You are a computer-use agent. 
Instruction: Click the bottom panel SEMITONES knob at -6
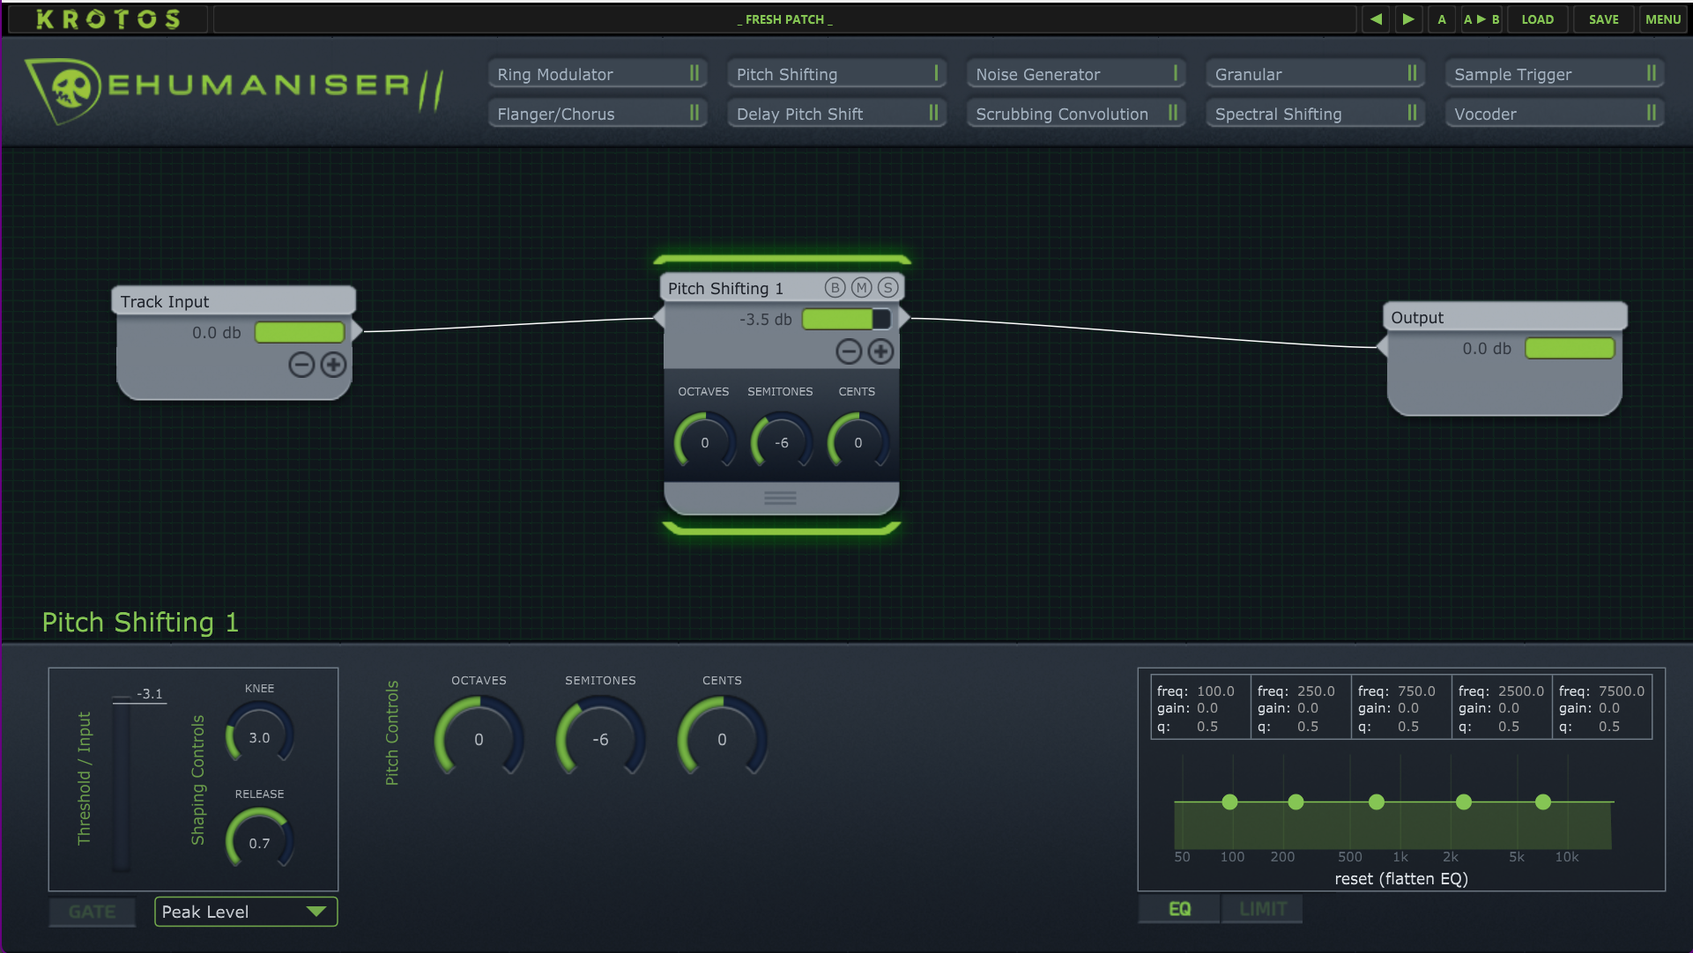coord(600,738)
